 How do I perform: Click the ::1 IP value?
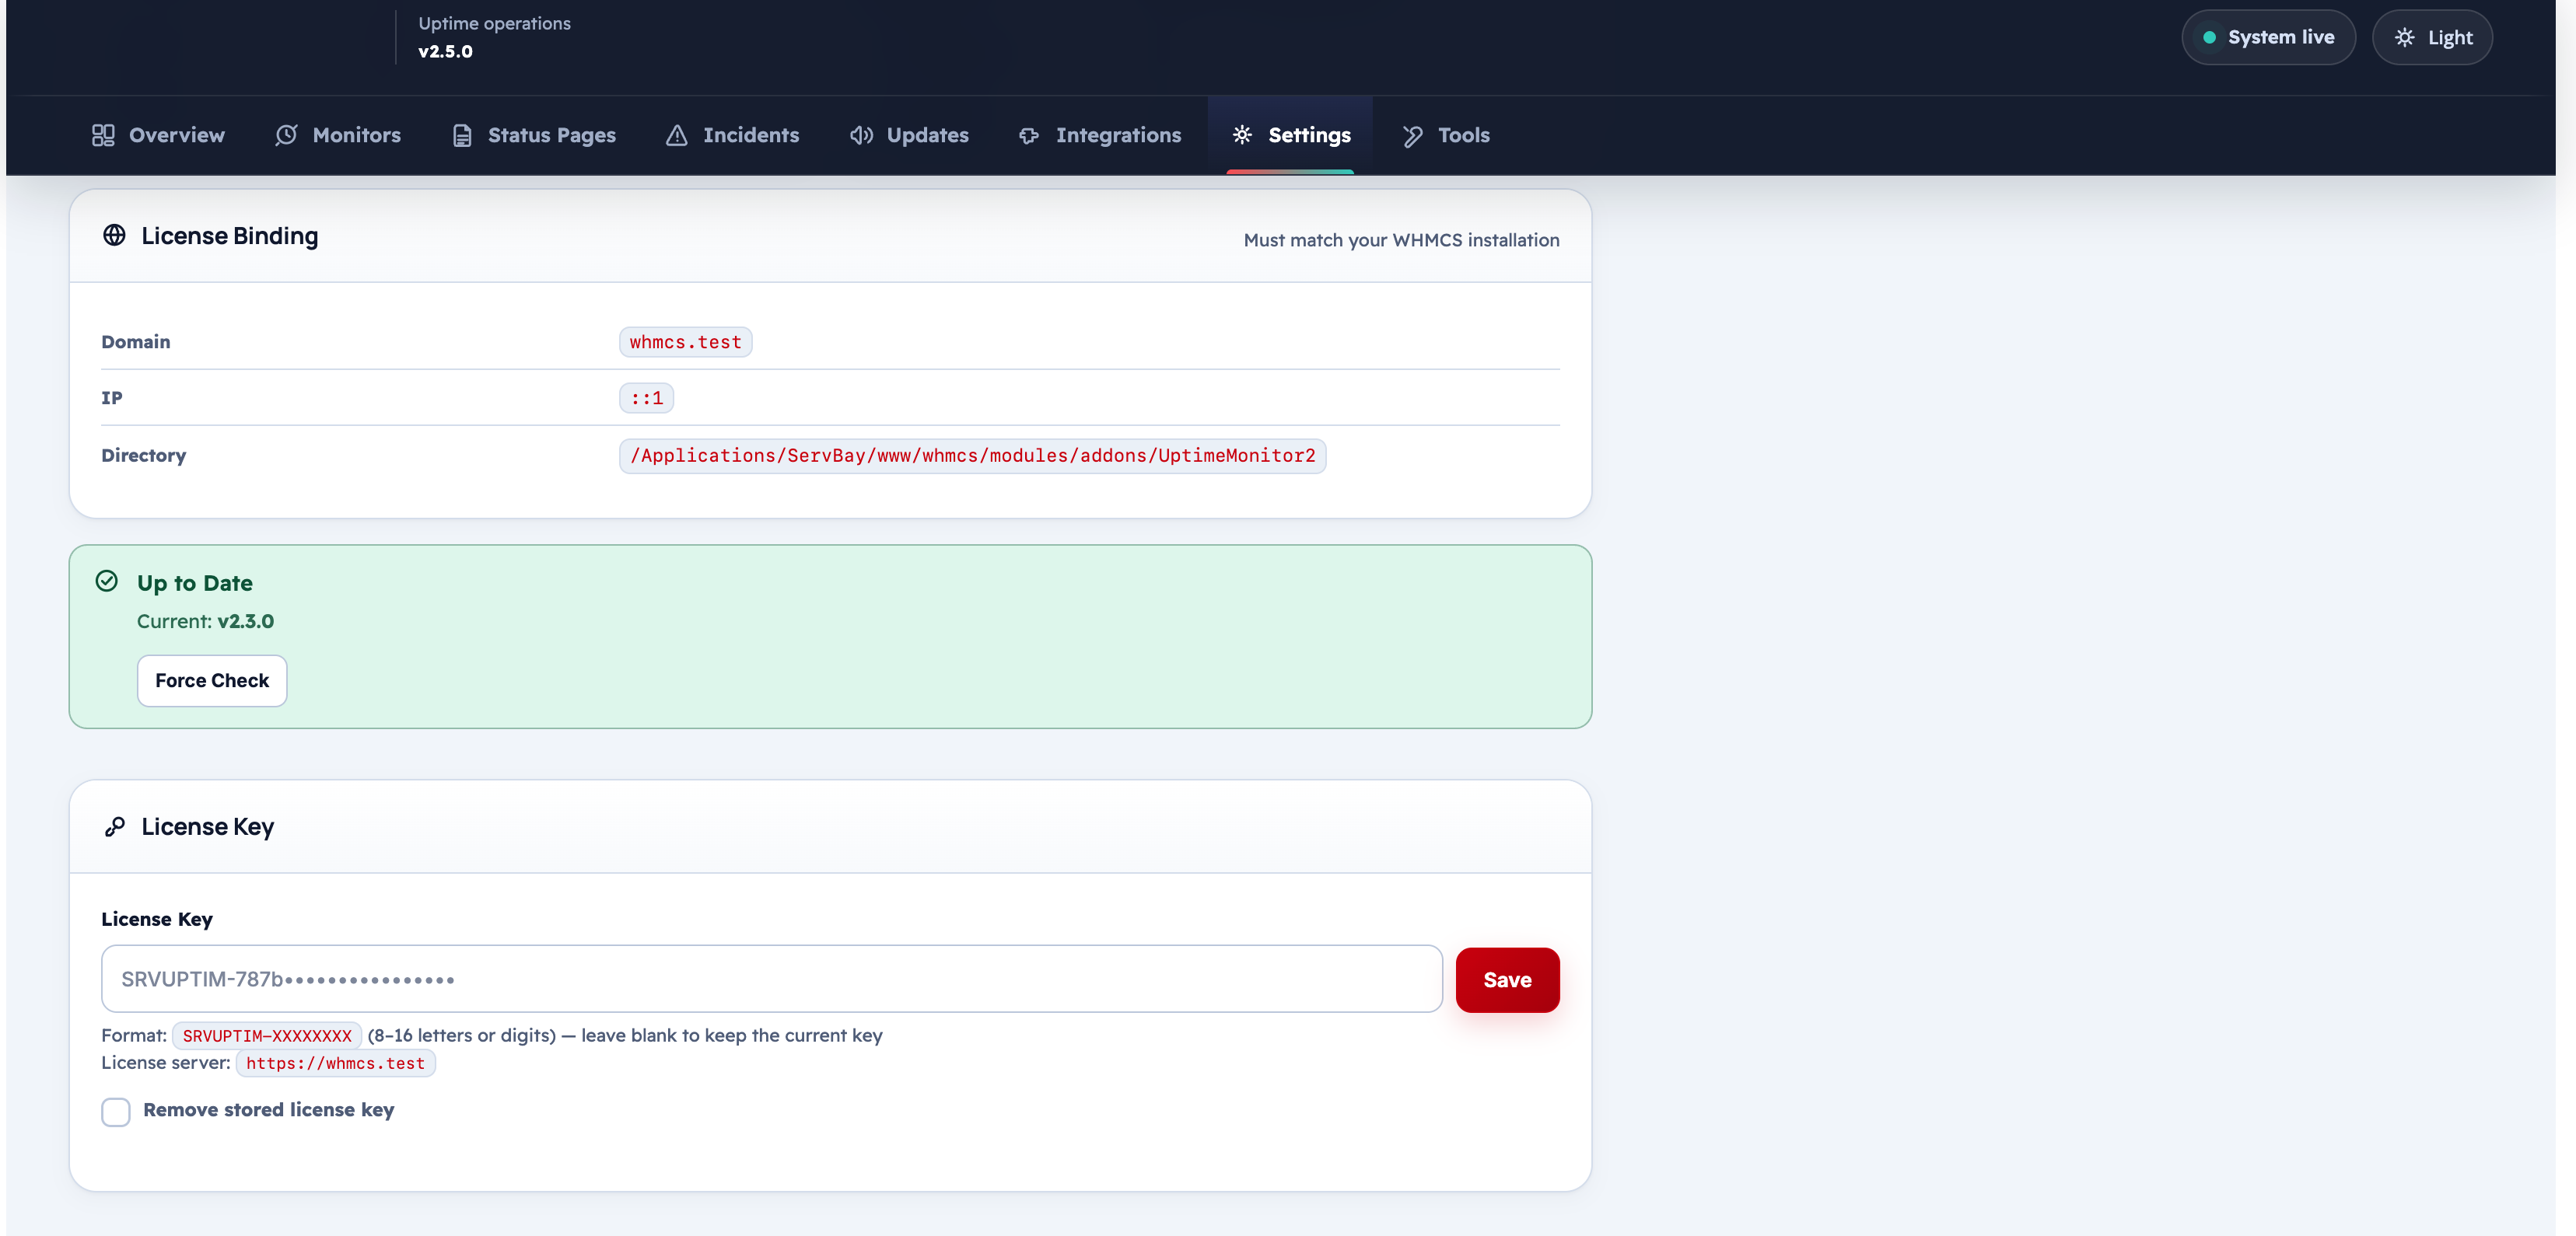[646, 398]
